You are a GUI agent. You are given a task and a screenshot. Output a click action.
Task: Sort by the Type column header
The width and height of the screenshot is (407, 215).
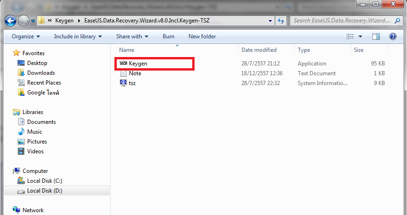(304, 50)
